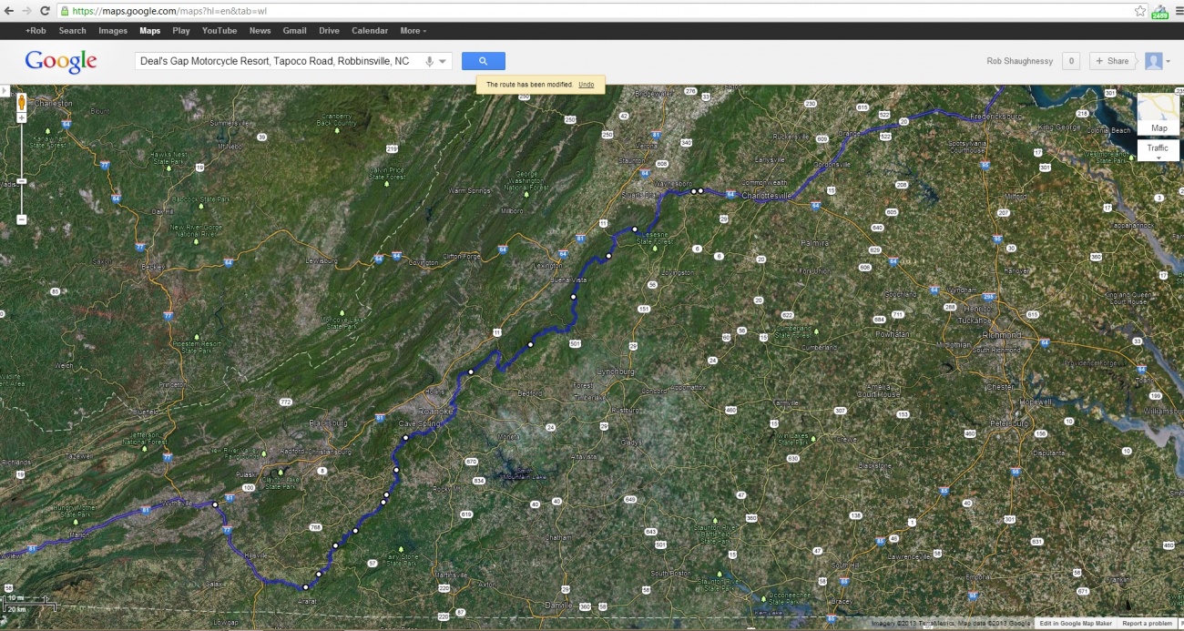1184x631 pixels.
Task: Click the route waypoint near Wytheville
Action: [x=215, y=504]
